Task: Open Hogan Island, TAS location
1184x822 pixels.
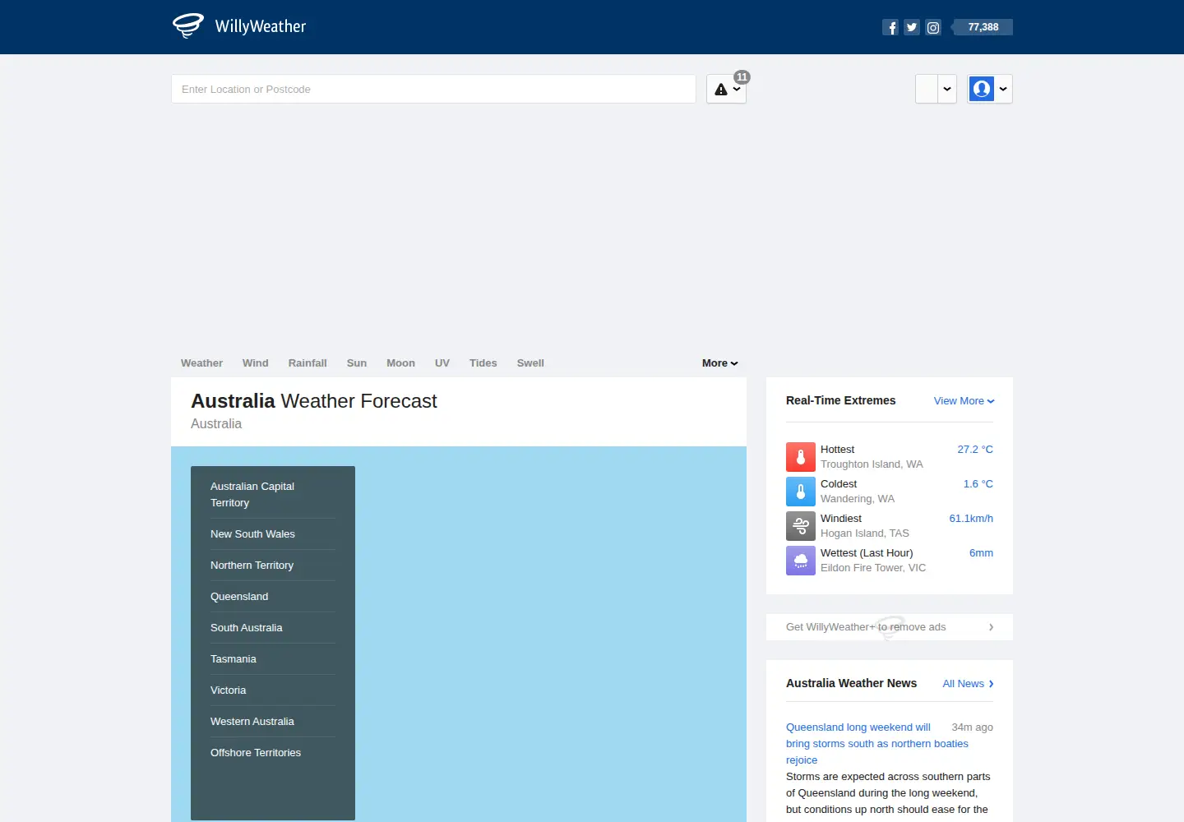Action: [865, 533]
